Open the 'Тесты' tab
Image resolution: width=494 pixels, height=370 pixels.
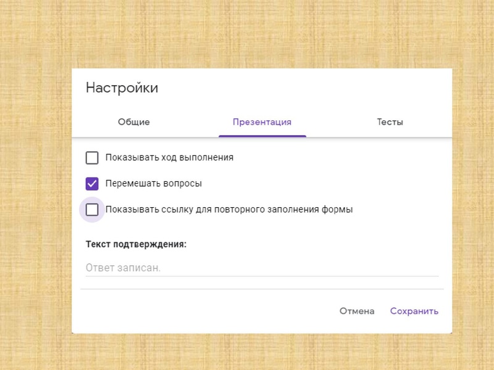pos(391,122)
